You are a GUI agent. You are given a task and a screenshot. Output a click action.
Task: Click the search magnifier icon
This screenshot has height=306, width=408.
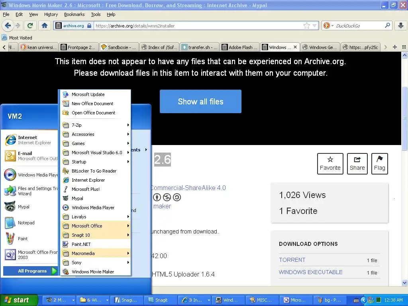(x=387, y=25)
